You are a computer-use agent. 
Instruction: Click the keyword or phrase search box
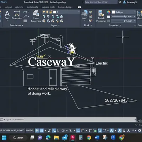point(101,2)
